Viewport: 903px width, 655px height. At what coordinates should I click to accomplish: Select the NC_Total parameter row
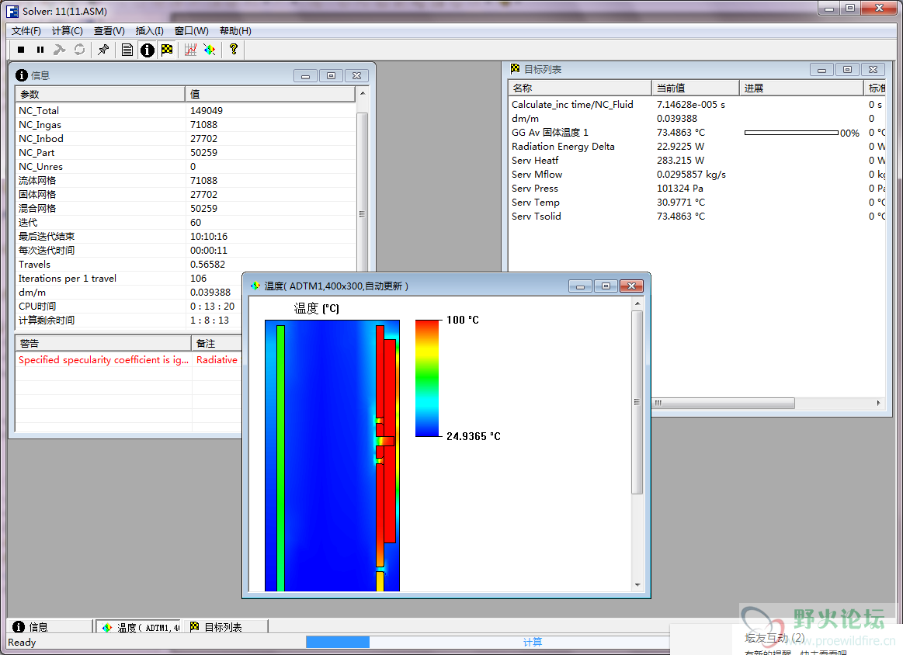coord(185,110)
